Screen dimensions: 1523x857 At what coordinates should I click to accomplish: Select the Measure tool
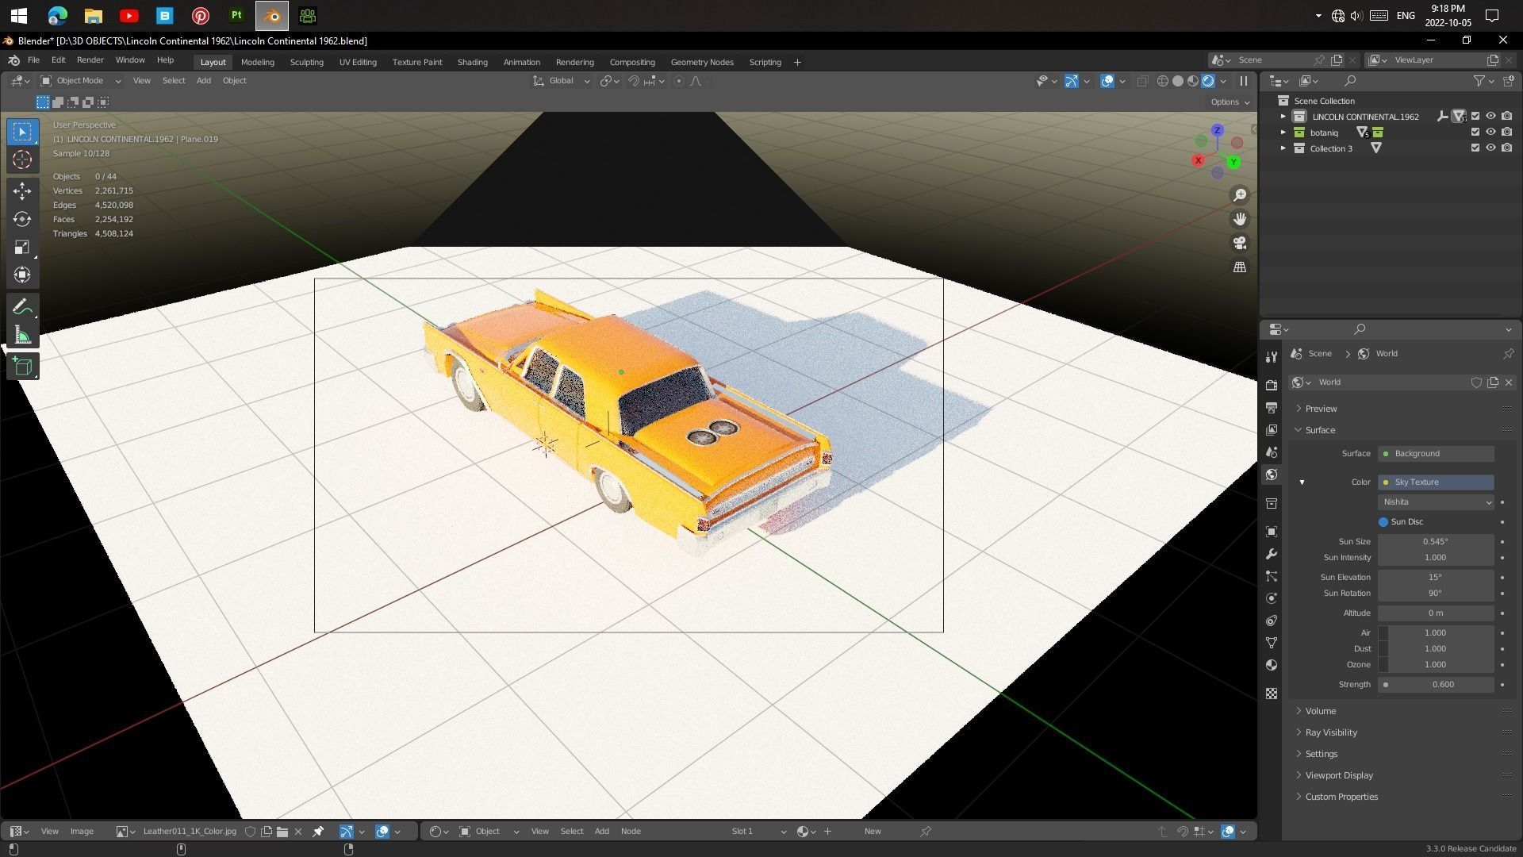(22, 336)
